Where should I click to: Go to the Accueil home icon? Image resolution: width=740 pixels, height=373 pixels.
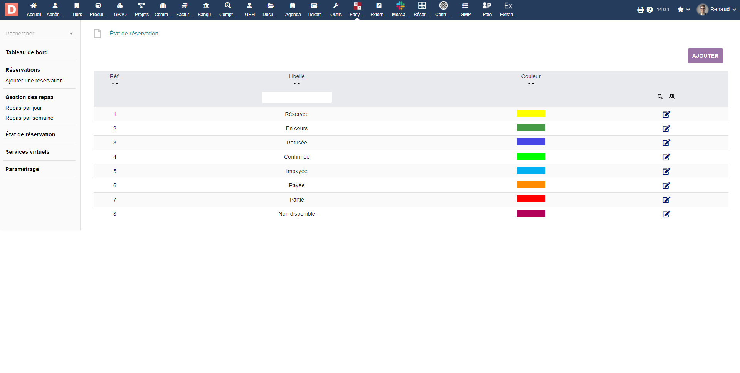(34, 9)
